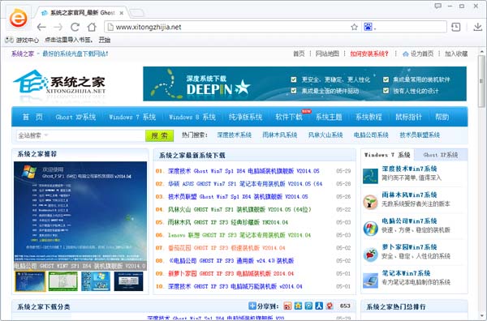Select the first slideshow thumbnail
The width and height of the screenshot is (487, 321).
(x=31, y=281)
